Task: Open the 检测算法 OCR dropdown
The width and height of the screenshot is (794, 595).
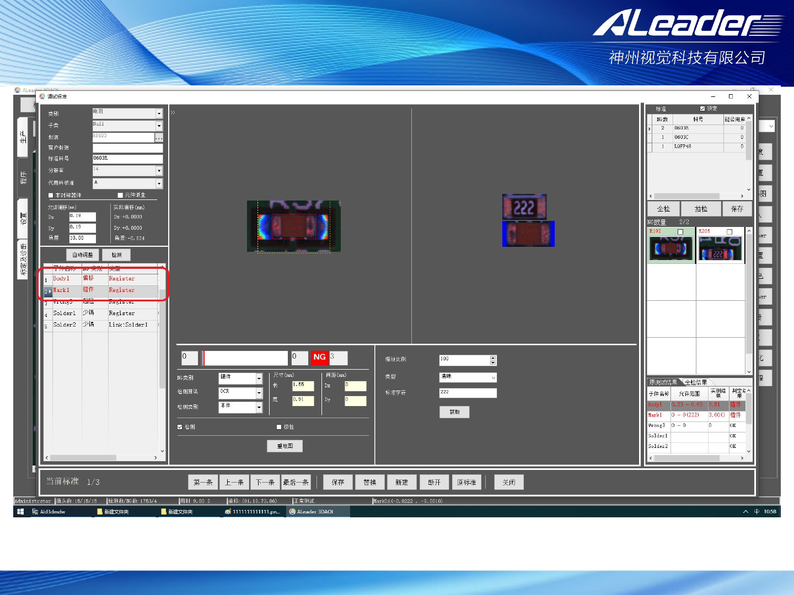Action: pos(259,392)
